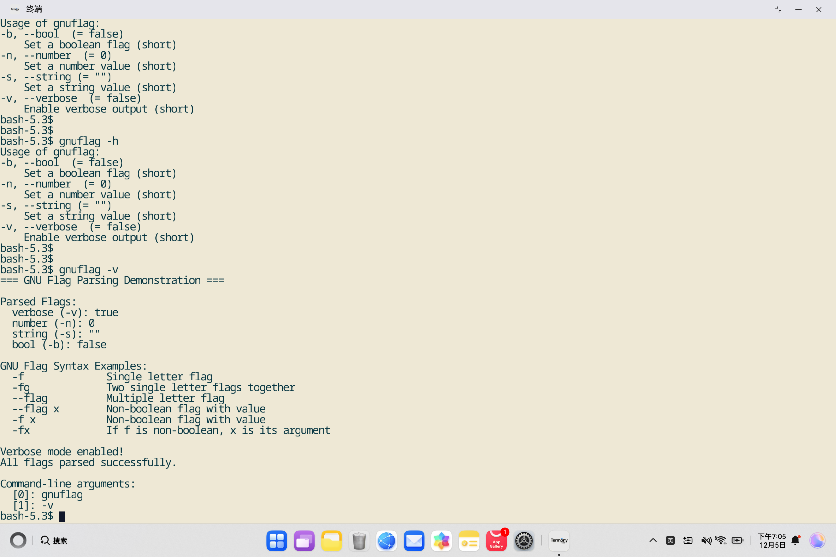Open the app launcher grid icon
Screen dimensions: 836x557
click(277, 541)
